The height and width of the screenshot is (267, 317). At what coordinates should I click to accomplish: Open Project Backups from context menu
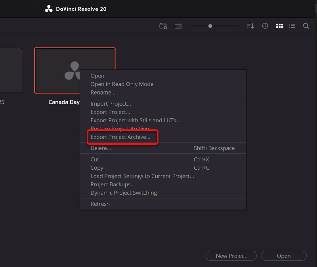pos(113,184)
